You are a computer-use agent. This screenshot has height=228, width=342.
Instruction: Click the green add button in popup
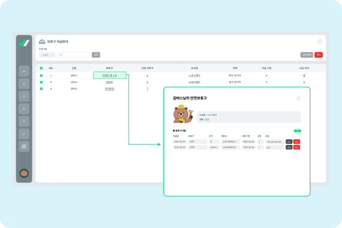point(297,131)
